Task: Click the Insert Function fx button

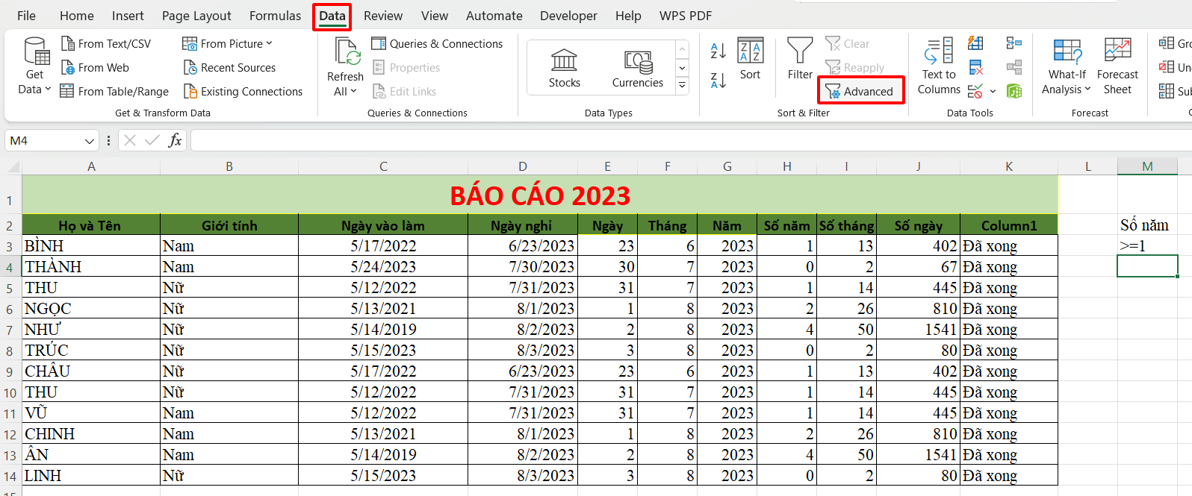Action: point(175,140)
